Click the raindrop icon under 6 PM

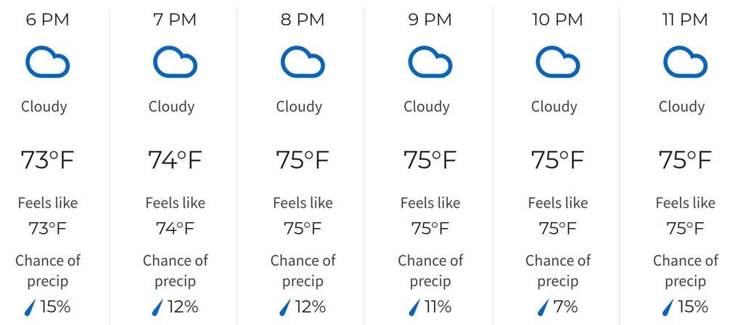click(30, 308)
